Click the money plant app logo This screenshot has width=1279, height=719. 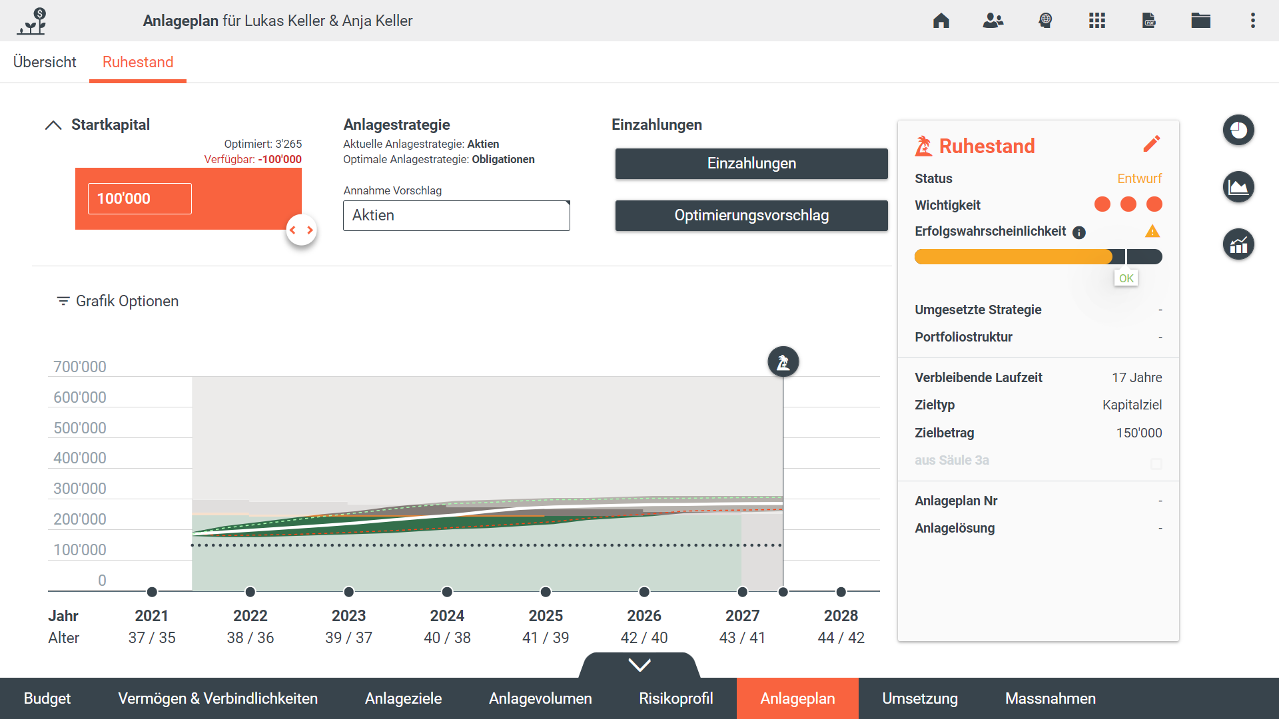coord(32,21)
